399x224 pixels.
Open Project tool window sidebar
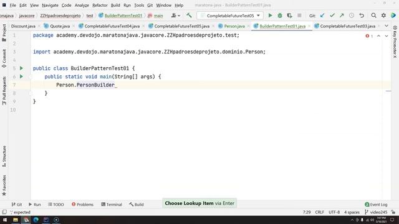coord(4,32)
